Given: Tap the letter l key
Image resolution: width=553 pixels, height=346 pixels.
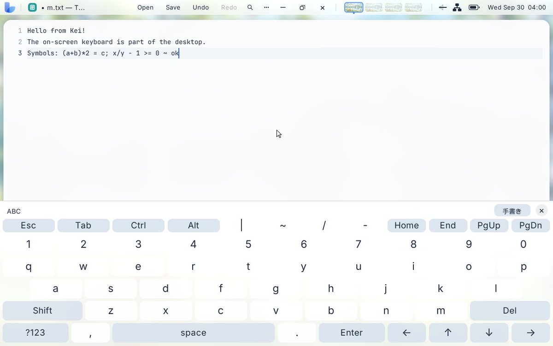Looking at the screenshot, I should click(496, 289).
